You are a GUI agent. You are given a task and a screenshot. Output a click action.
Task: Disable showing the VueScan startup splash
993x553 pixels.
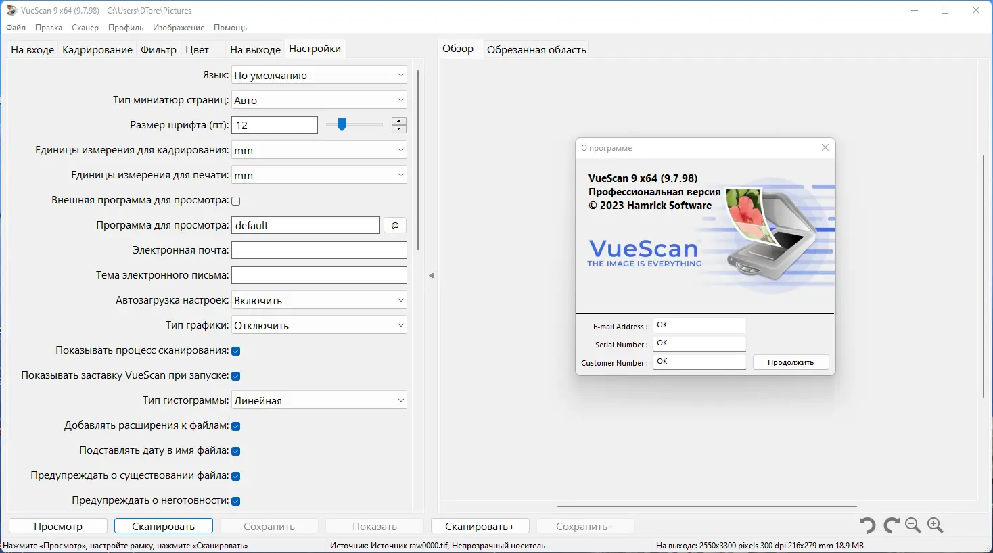(x=235, y=375)
